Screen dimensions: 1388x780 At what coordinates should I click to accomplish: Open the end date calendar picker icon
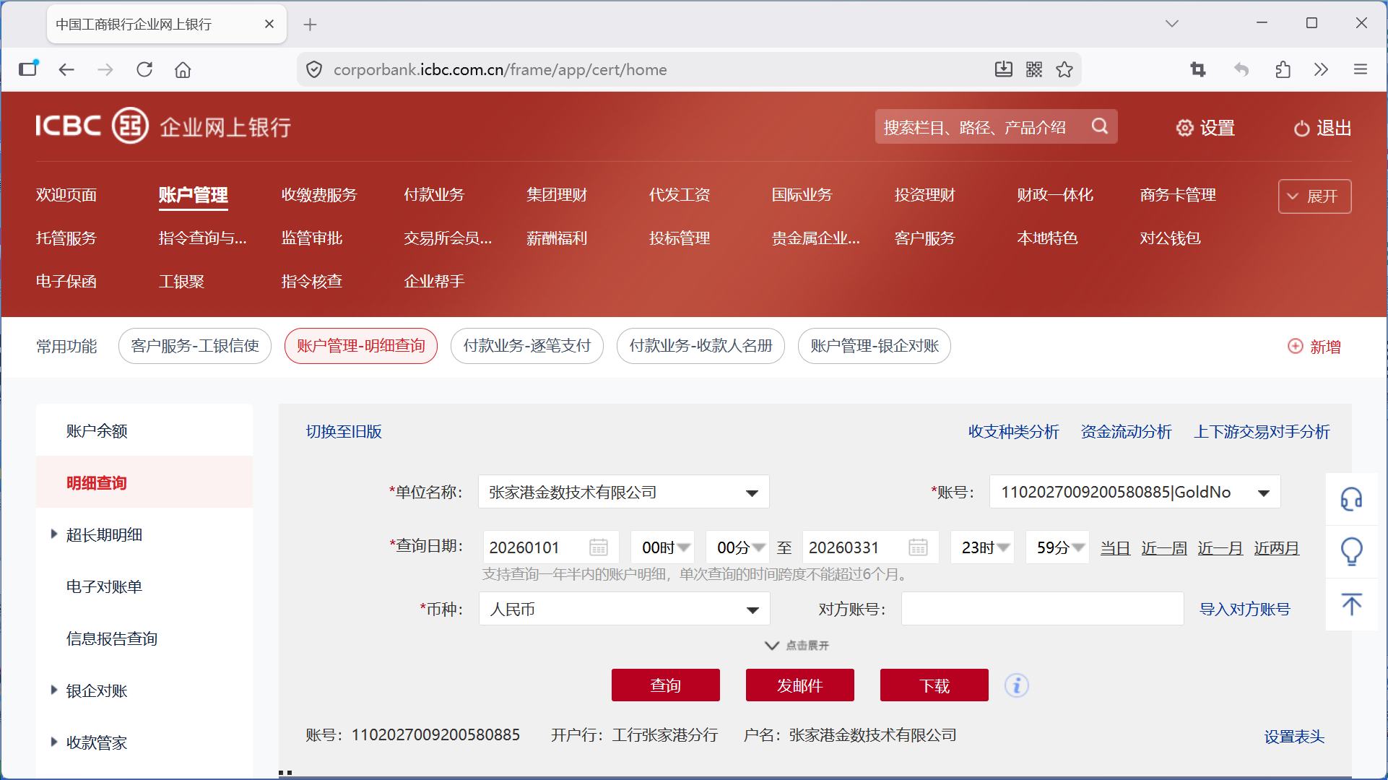(x=918, y=547)
